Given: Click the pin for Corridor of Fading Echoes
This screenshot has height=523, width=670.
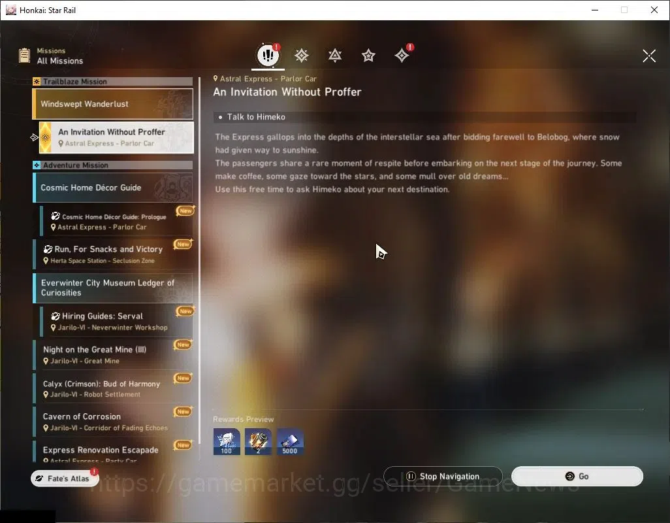Looking at the screenshot, I should point(46,428).
